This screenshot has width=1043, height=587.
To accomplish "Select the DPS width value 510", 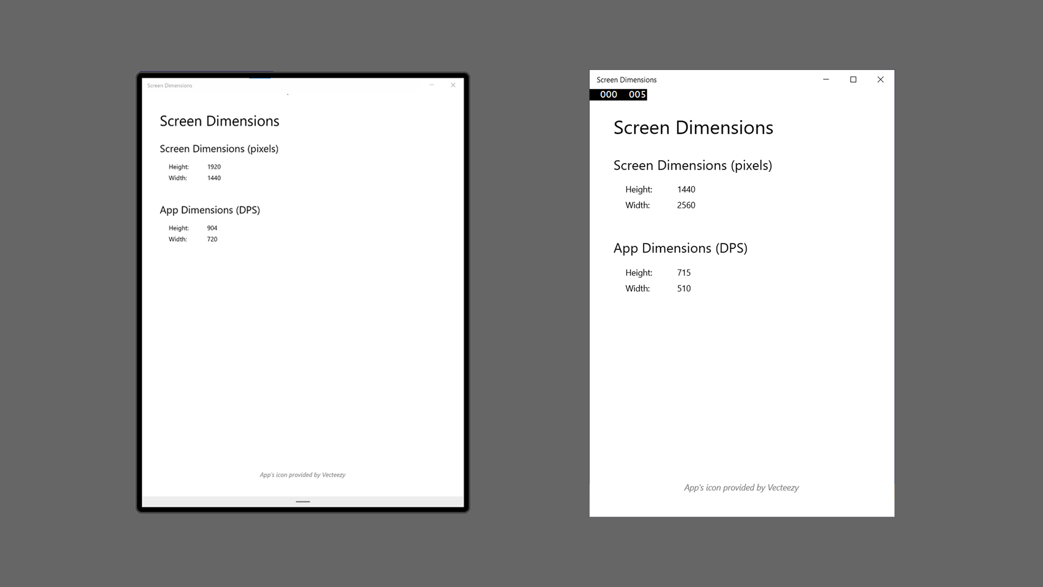I will pyautogui.click(x=683, y=289).
